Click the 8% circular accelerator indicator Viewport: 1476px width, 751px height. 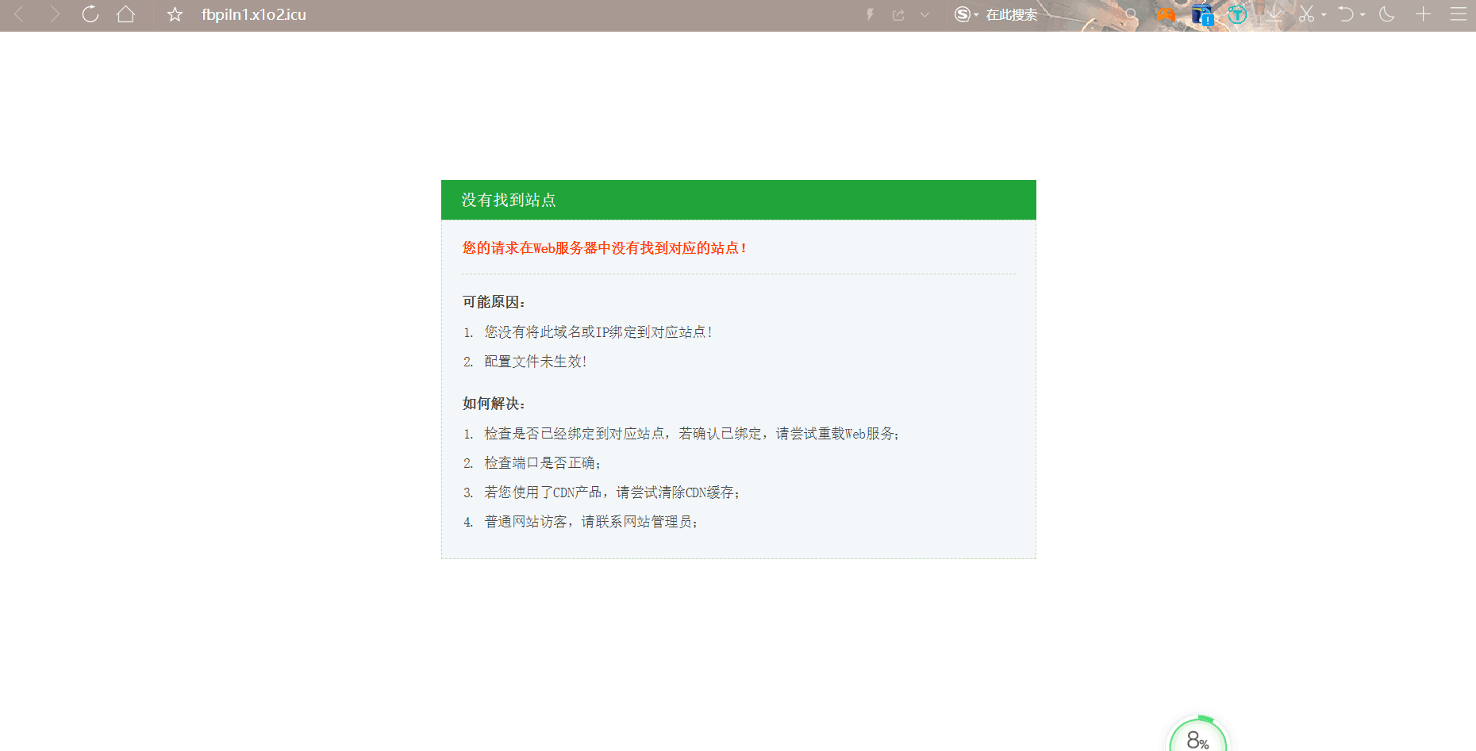coord(1197,738)
